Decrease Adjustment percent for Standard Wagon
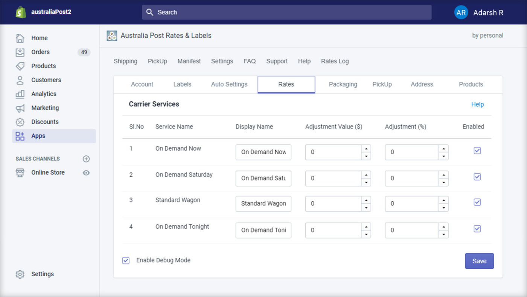Image resolution: width=527 pixels, height=297 pixels. 443,207
